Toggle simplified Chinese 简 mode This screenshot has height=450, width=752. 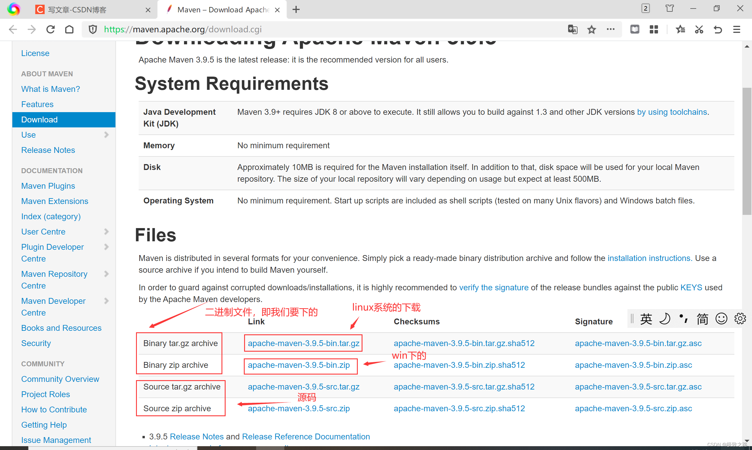point(702,319)
